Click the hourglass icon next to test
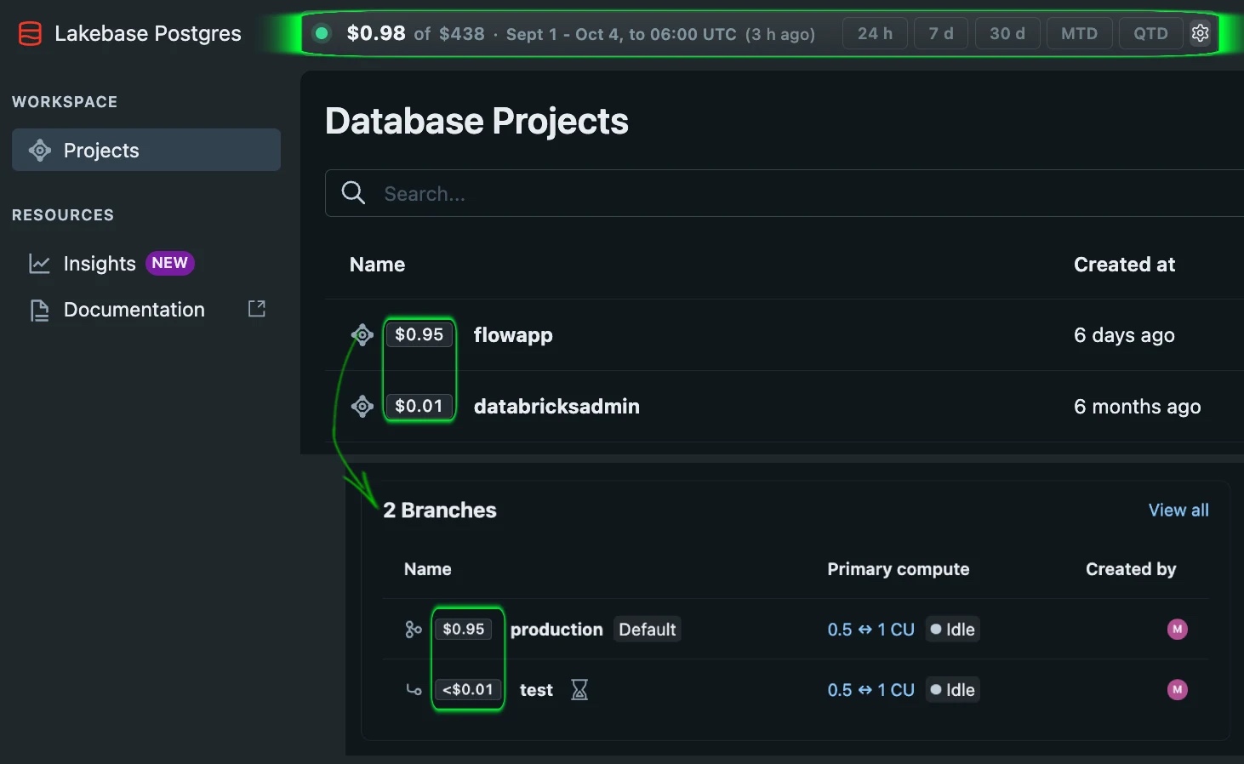The image size is (1244, 764). [x=579, y=689]
